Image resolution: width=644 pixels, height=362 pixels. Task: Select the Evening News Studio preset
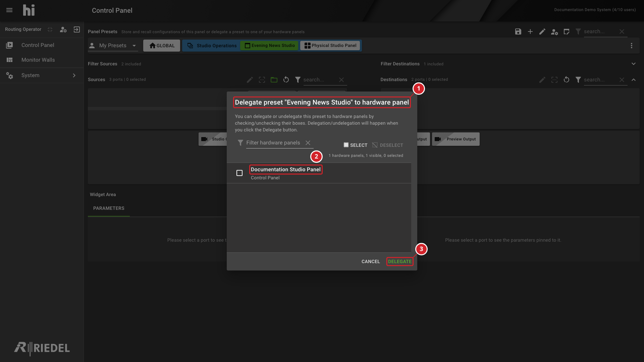269,46
